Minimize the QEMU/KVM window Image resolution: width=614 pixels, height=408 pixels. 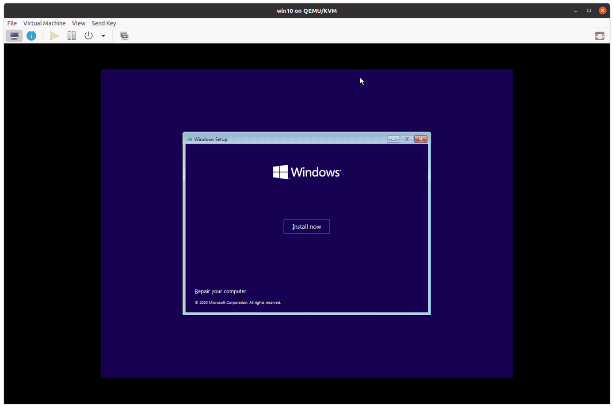pyautogui.click(x=576, y=11)
